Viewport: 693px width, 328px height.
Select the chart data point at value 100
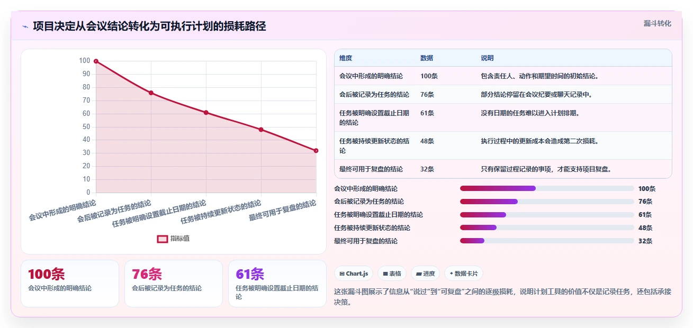click(96, 61)
